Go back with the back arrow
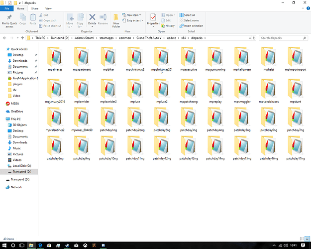The image size is (311, 249). pyautogui.click(x=5, y=38)
